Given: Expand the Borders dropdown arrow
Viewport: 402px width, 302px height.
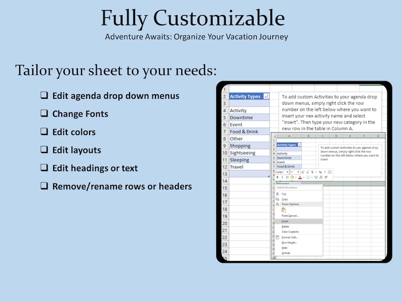Looking at the screenshot, I should (312, 177).
